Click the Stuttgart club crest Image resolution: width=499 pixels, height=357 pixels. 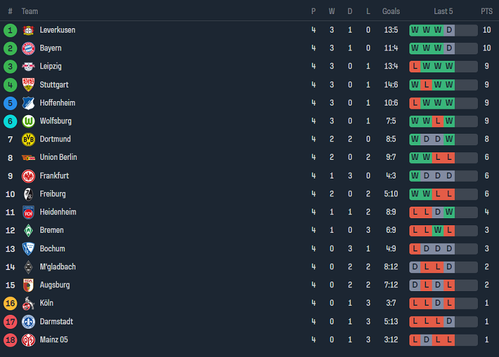pyautogui.click(x=28, y=84)
